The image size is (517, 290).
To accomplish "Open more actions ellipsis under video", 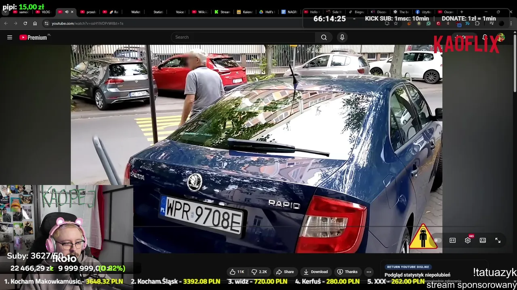I will [x=369, y=272].
